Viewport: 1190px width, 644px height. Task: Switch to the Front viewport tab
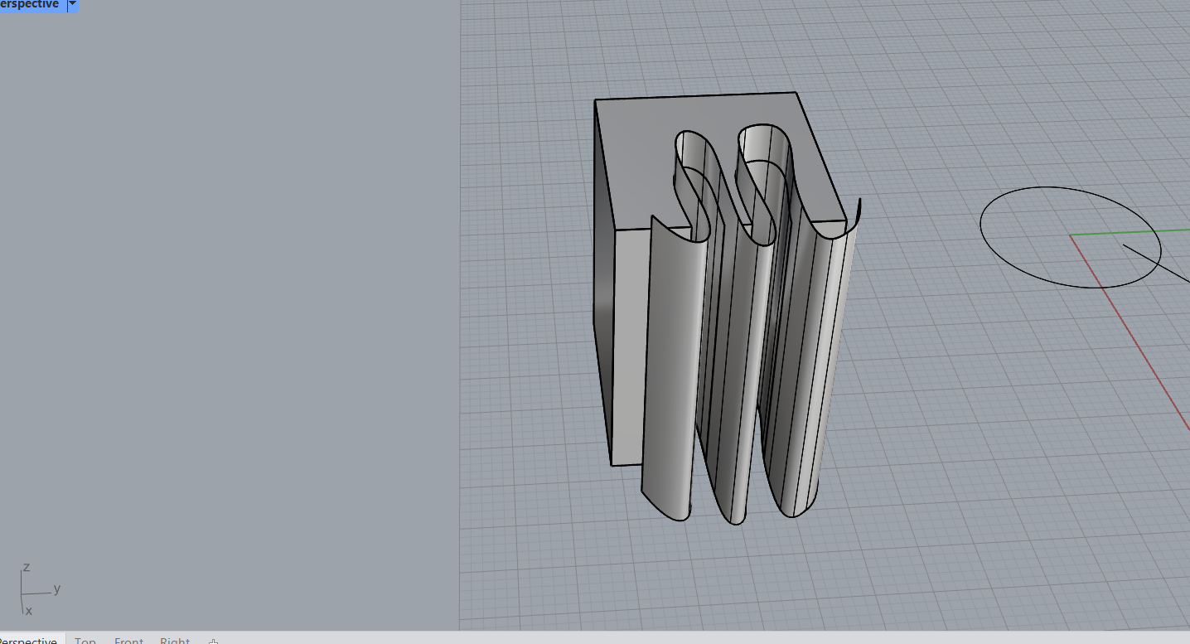pos(128,641)
